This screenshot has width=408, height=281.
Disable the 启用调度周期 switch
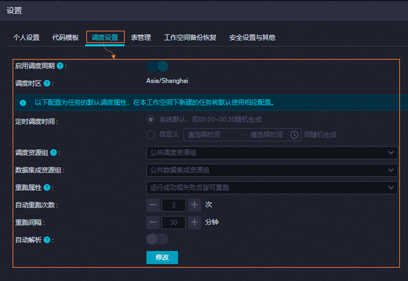coord(157,66)
